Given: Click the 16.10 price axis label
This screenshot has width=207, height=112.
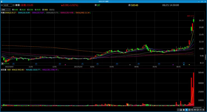Looking at the screenshot, I should (201, 20).
